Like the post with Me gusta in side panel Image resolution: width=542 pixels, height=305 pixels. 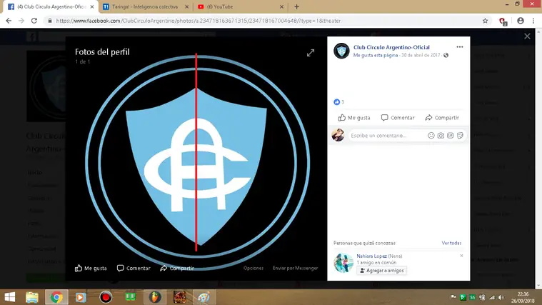coord(354,118)
